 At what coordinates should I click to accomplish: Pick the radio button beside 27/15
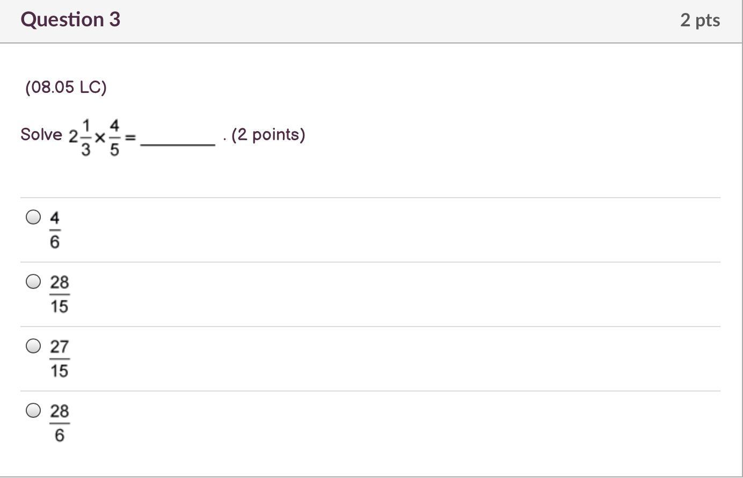[33, 346]
